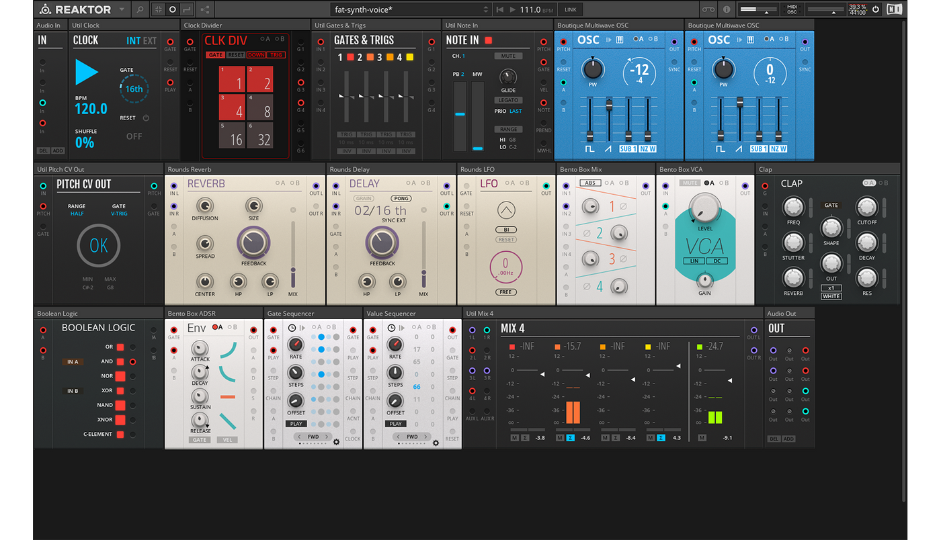
Task: Change the Clap noise type WHITE
Action: (x=831, y=296)
